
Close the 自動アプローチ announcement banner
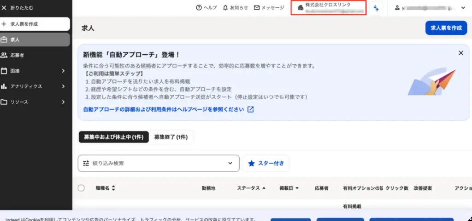pyautogui.click(x=460, y=53)
